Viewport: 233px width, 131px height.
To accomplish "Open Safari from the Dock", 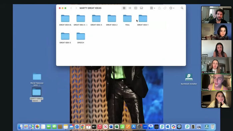I will pyautogui.click(x=77, y=127).
